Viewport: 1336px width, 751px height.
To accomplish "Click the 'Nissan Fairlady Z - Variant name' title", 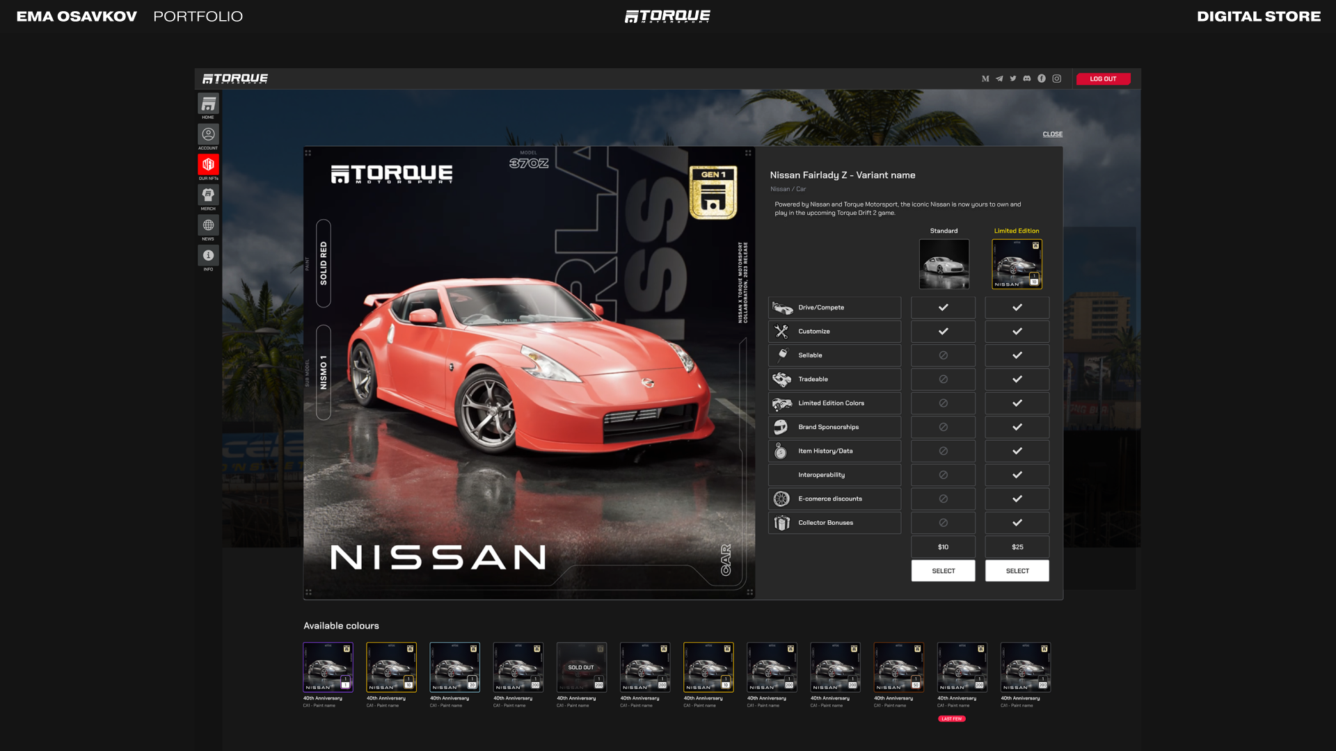I will (843, 175).
